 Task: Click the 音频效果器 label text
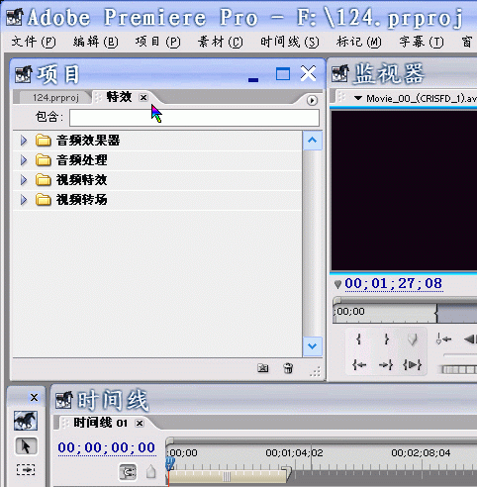click(x=88, y=141)
